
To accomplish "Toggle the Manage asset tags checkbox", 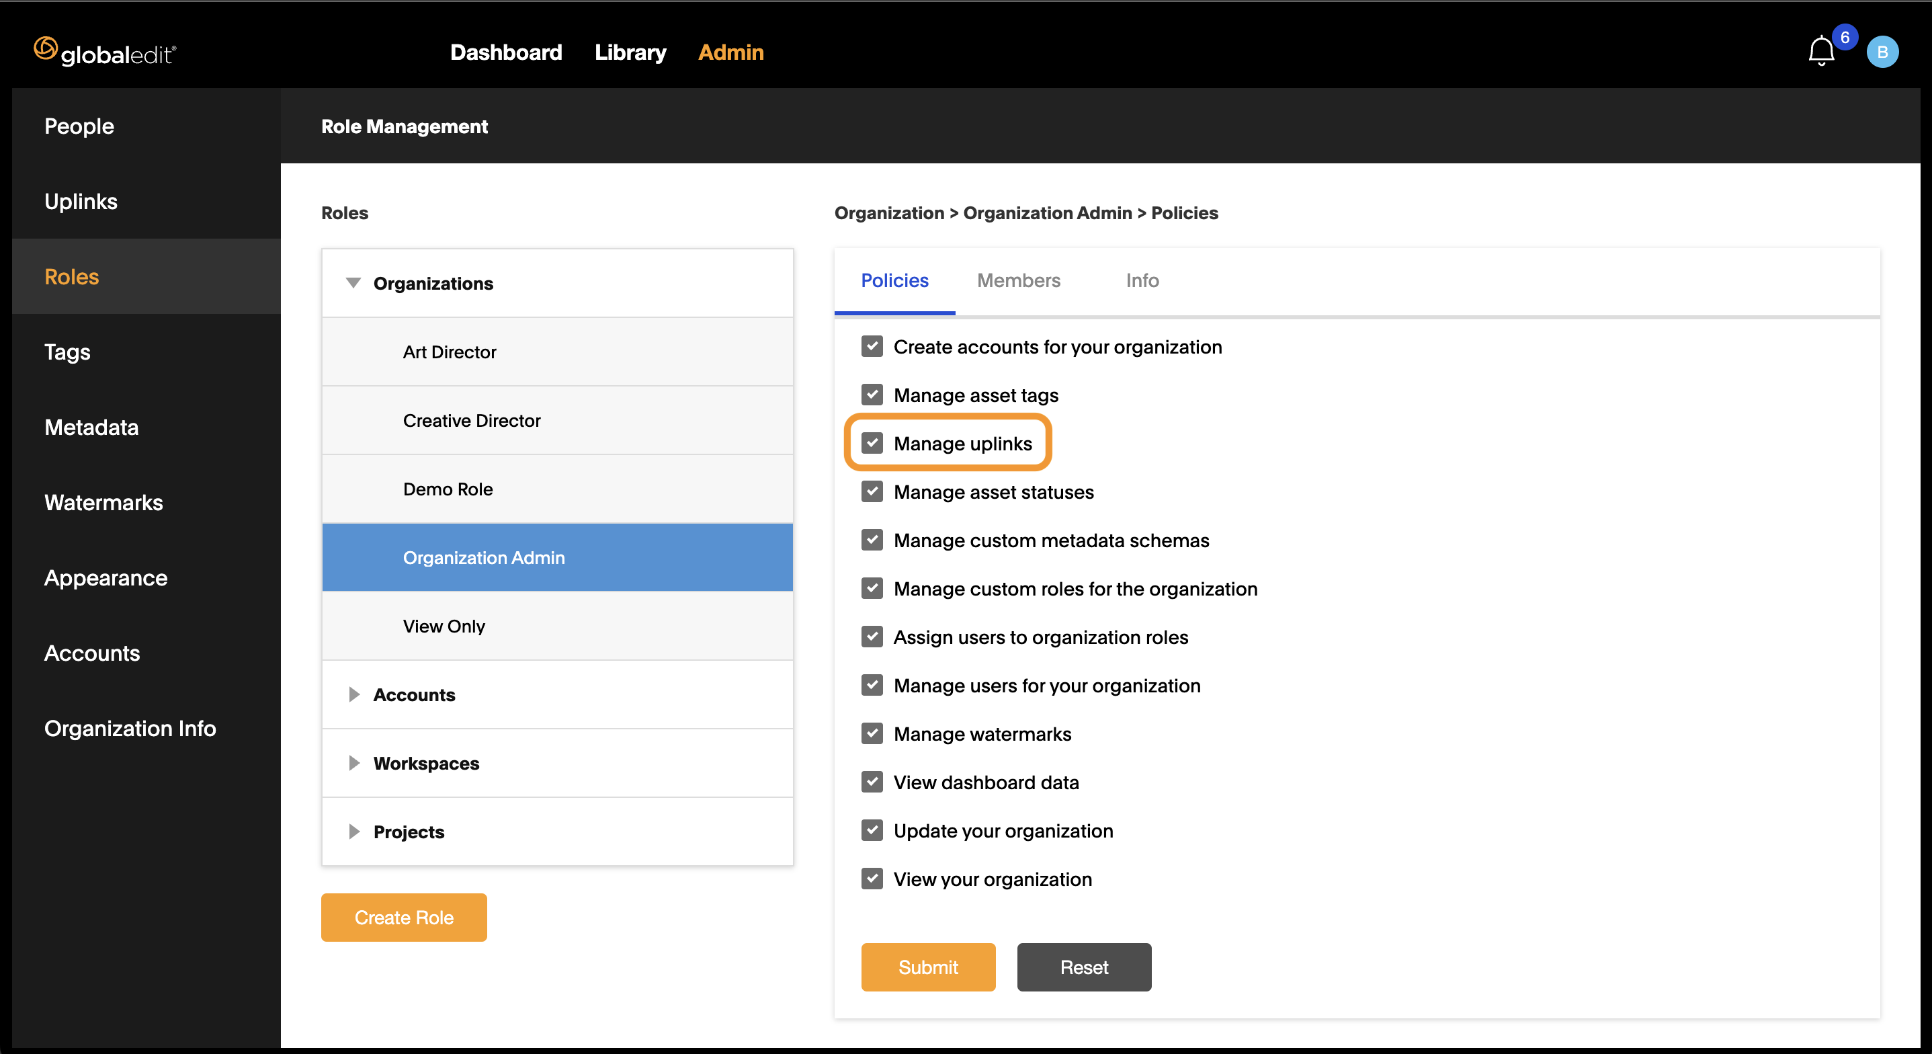I will (x=872, y=395).
